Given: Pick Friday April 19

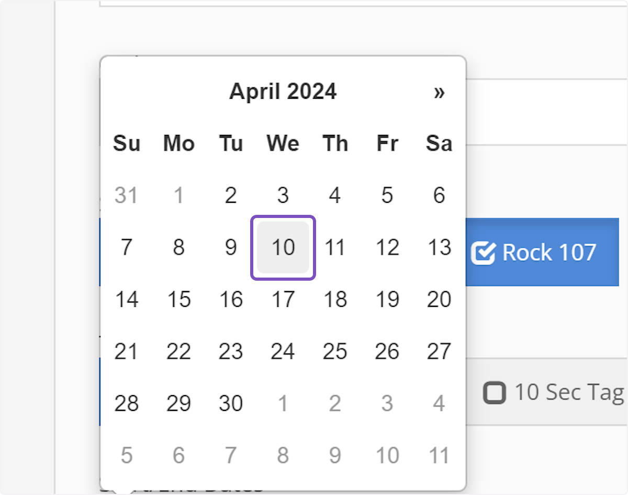Looking at the screenshot, I should 387,300.
